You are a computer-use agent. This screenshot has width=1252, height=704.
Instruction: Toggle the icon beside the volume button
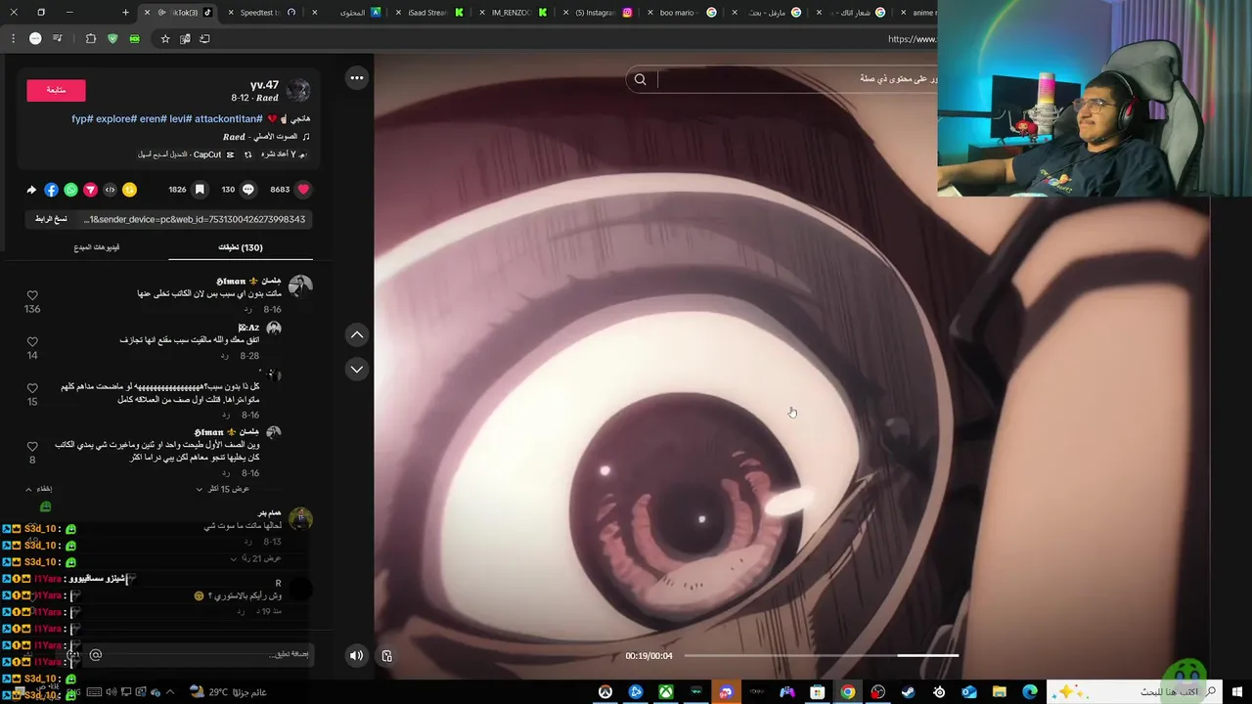[x=386, y=655]
